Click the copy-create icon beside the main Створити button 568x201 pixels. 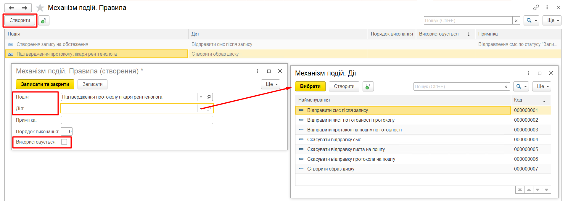tap(44, 20)
